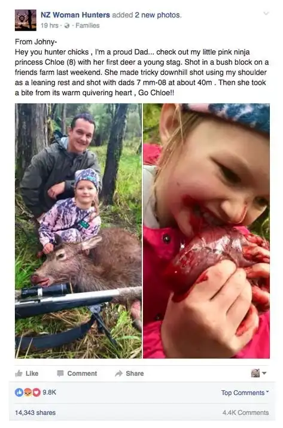Click the thumbs-up Like icon
Screen dimensions: 283x428
click(19, 373)
